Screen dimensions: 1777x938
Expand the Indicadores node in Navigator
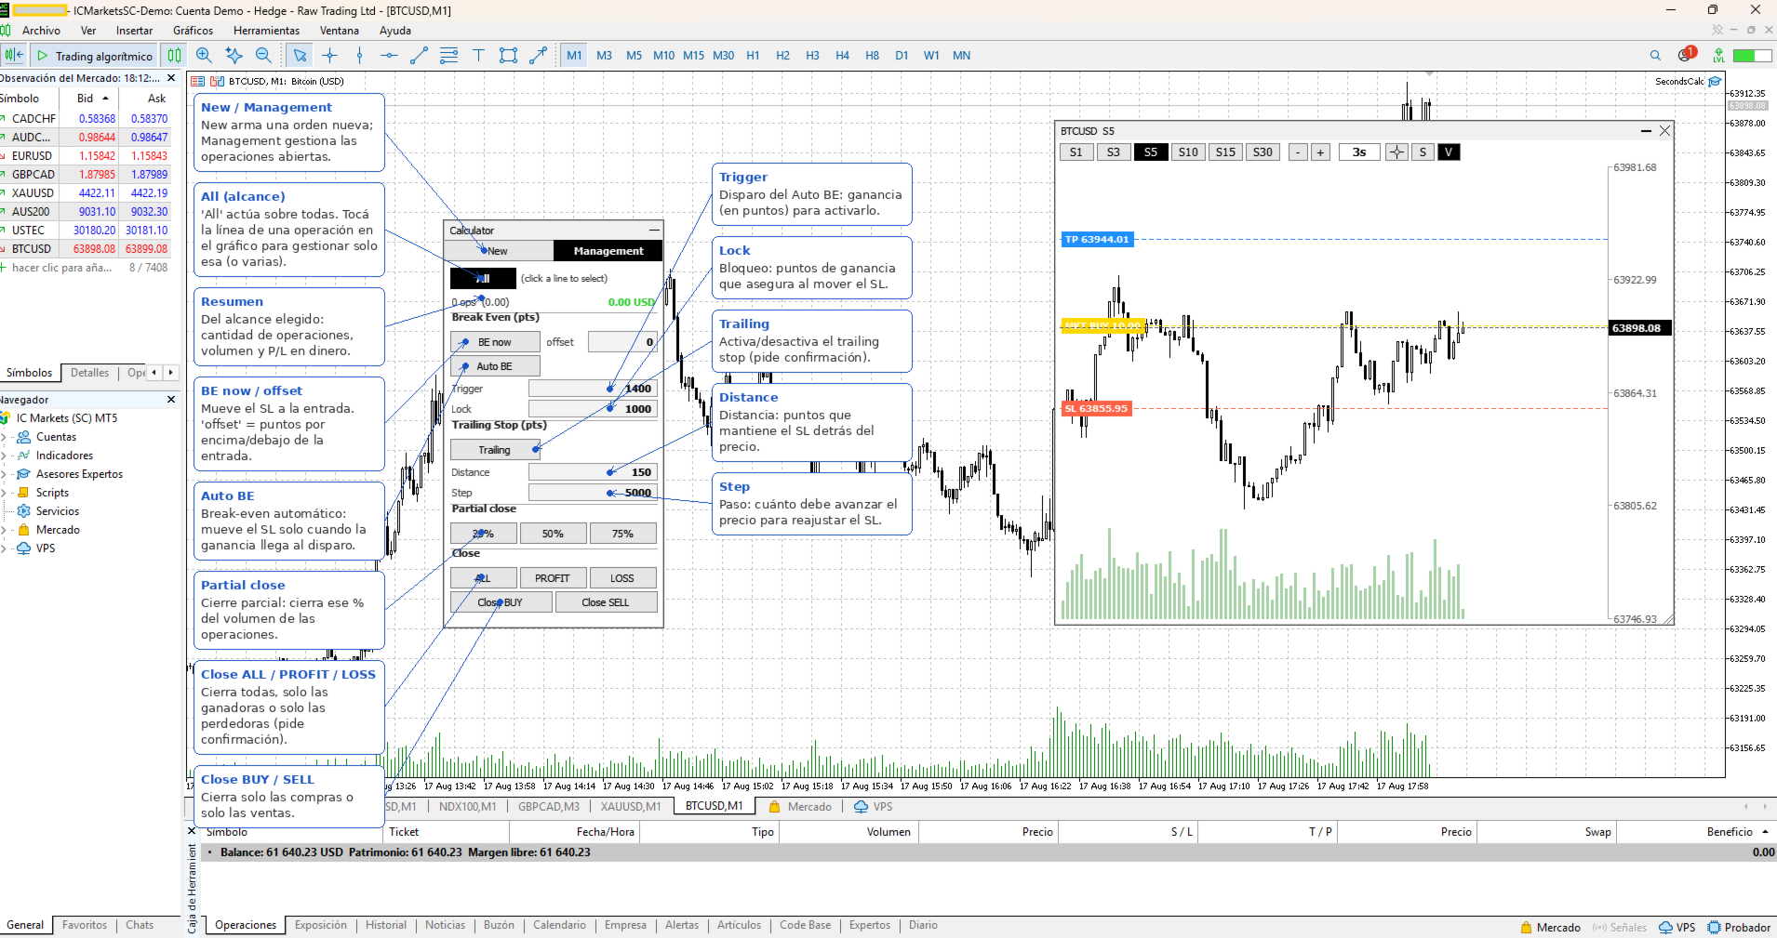5,456
